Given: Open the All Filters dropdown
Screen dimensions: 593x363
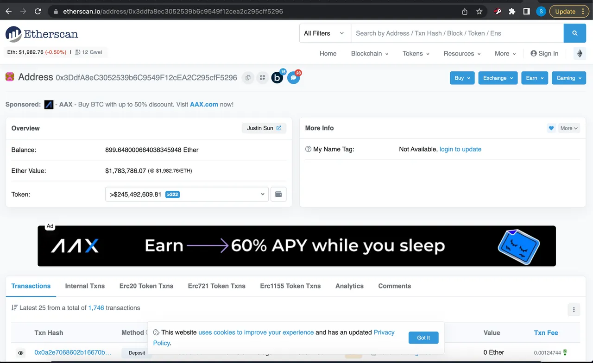Looking at the screenshot, I should coord(325,33).
